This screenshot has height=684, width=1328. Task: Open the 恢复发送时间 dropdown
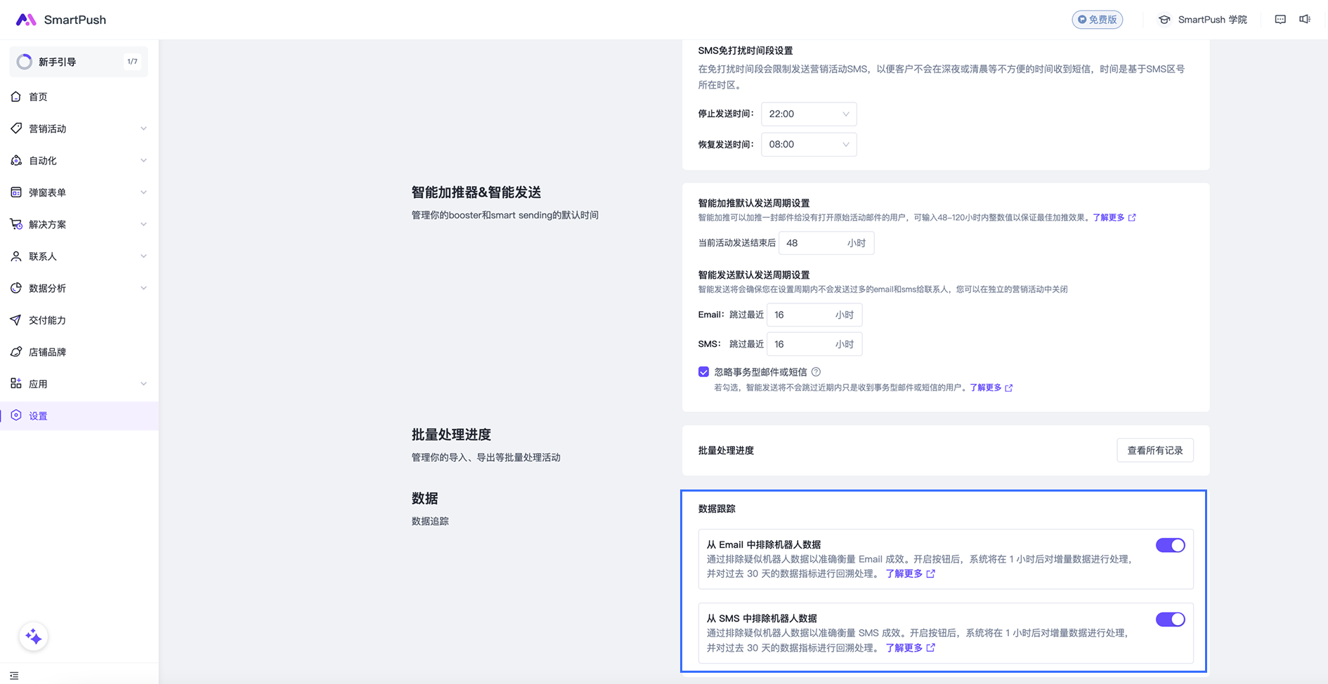pos(808,145)
